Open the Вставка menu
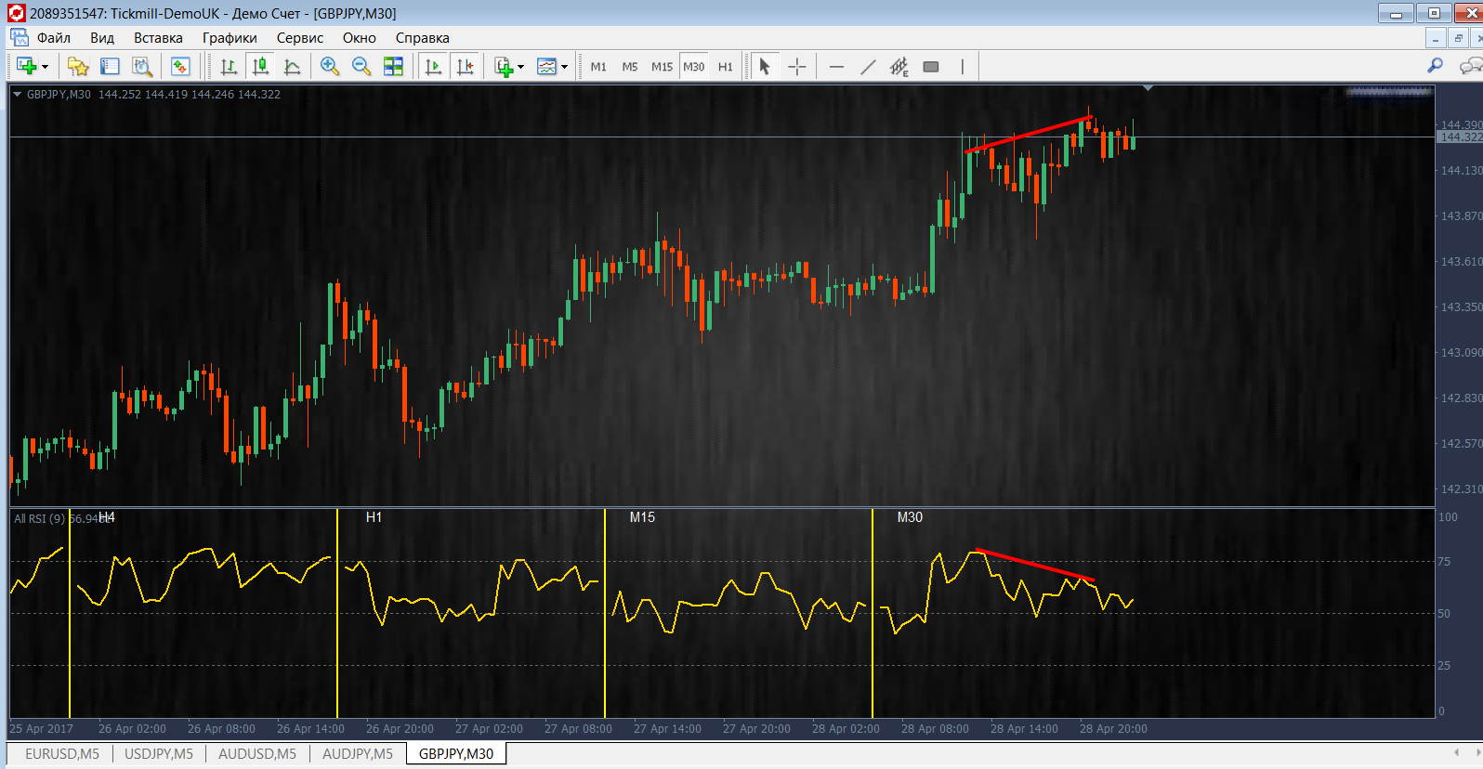The width and height of the screenshot is (1483, 769). coord(158,38)
